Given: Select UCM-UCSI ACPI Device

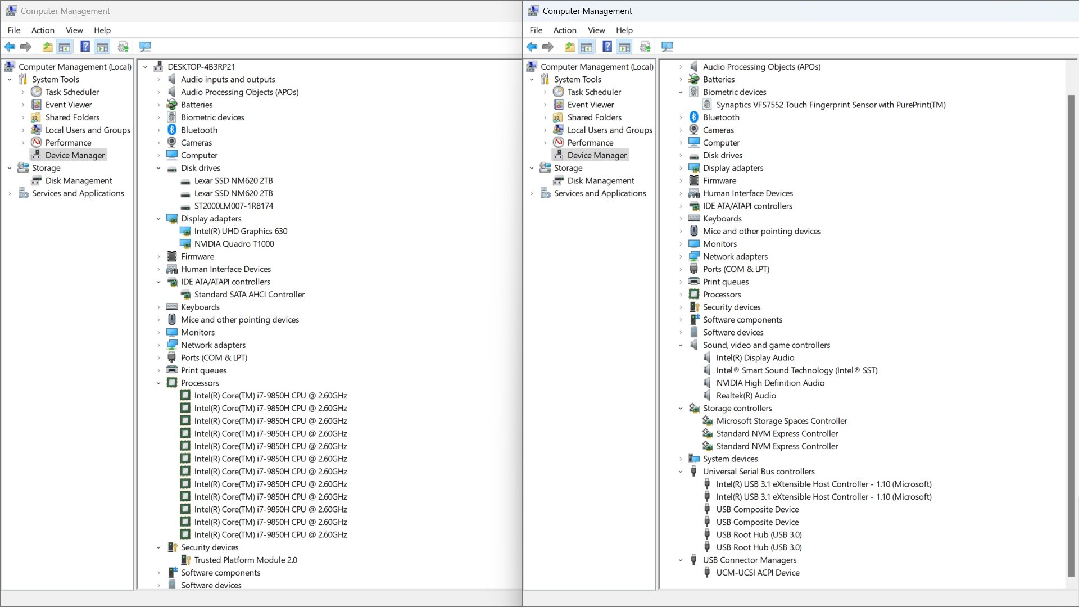Looking at the screenshot, I should (758, 573).
